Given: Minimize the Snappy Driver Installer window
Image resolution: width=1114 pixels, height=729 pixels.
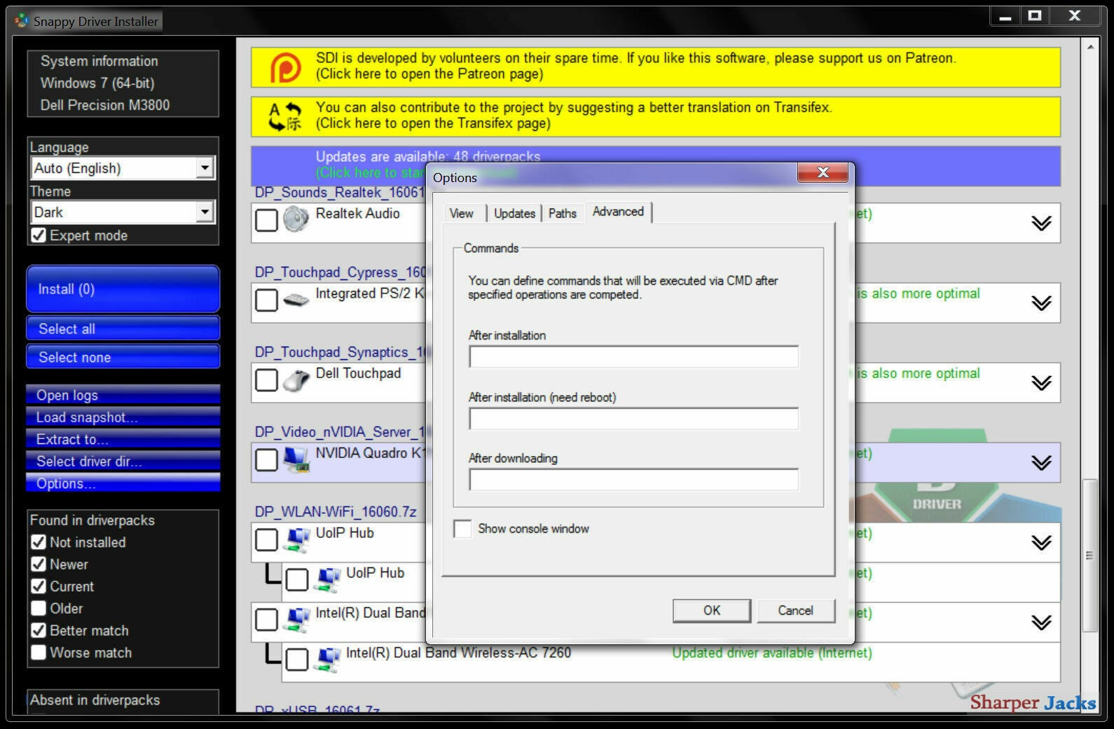Looking at the screenshot, I should [x=1005, y=16].
